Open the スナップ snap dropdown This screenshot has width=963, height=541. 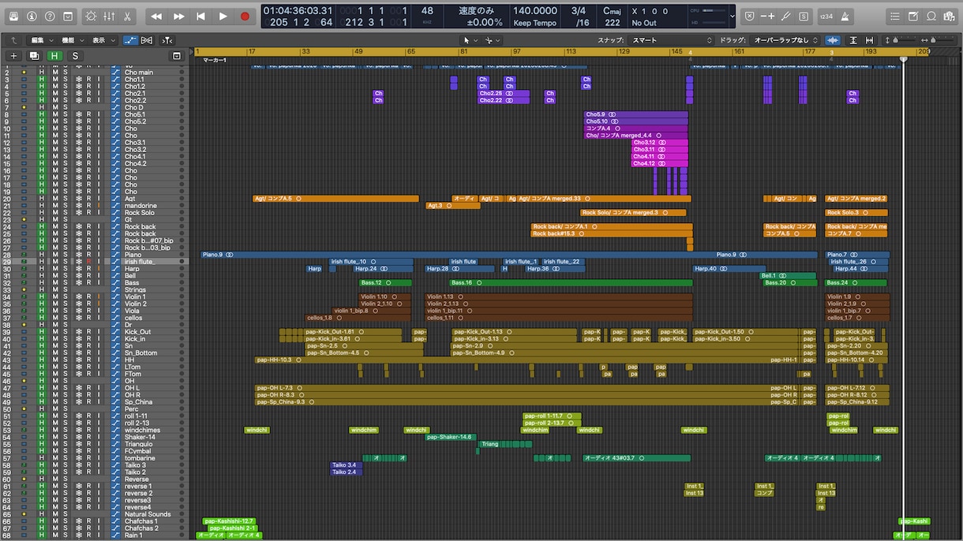pos(673,39)
